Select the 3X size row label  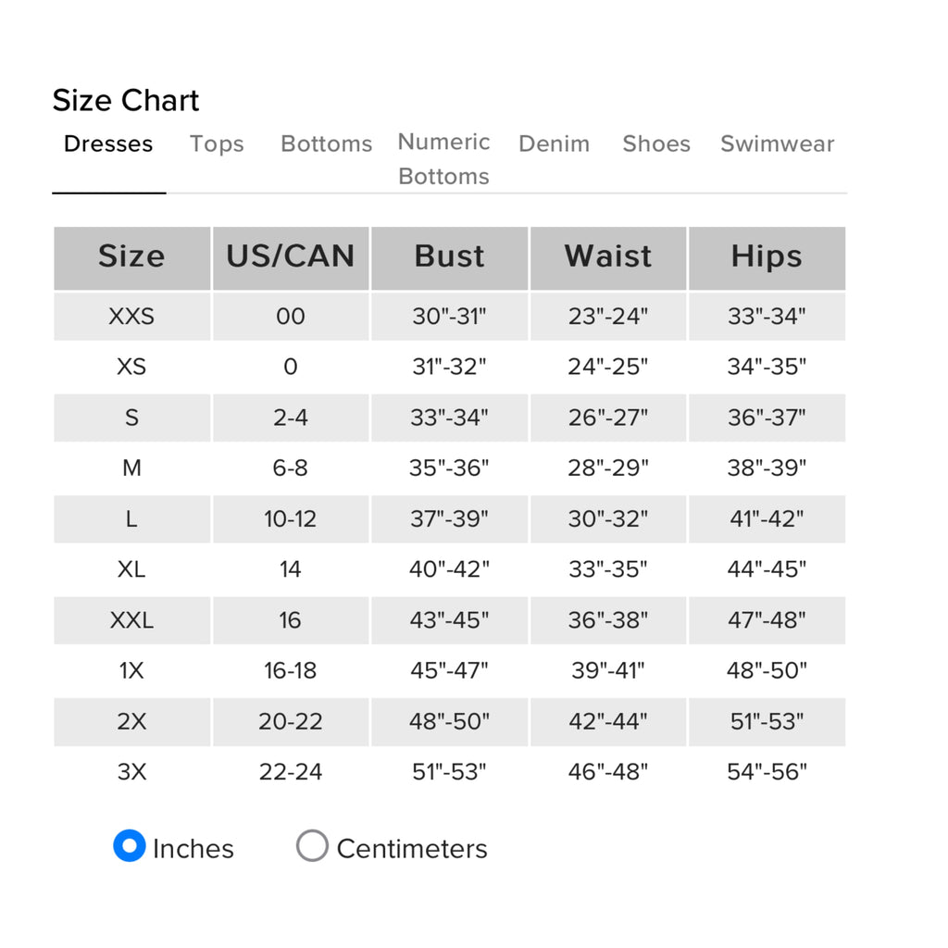(131, 772)
